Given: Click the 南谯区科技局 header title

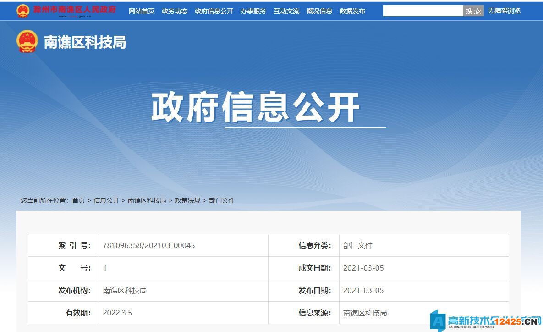Looking at the screenshot, I should (x=85, y=42).
